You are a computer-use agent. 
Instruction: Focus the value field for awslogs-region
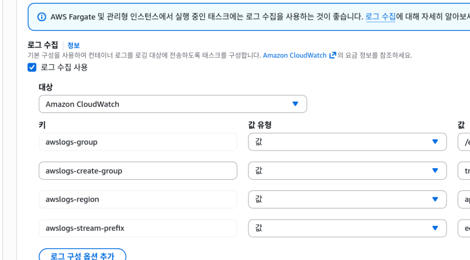tap(464, 199)
